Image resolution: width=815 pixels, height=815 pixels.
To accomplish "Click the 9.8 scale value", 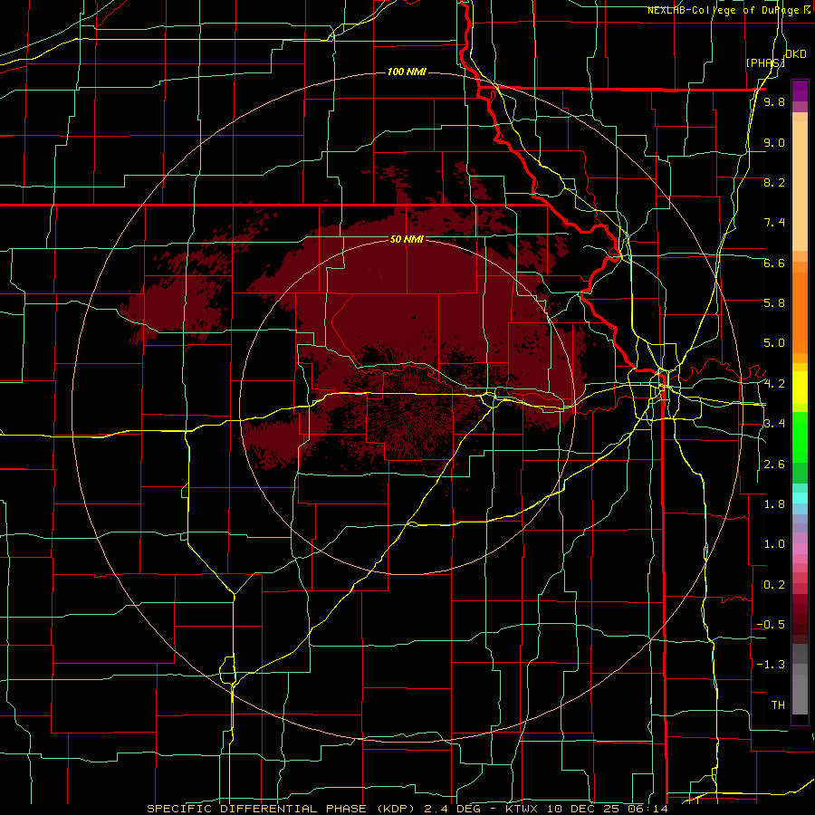I will [x=774, y=101].
